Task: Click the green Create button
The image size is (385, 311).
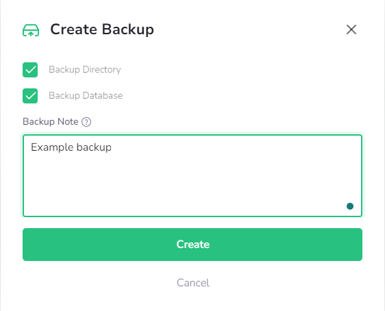Action: click(192, 245)
